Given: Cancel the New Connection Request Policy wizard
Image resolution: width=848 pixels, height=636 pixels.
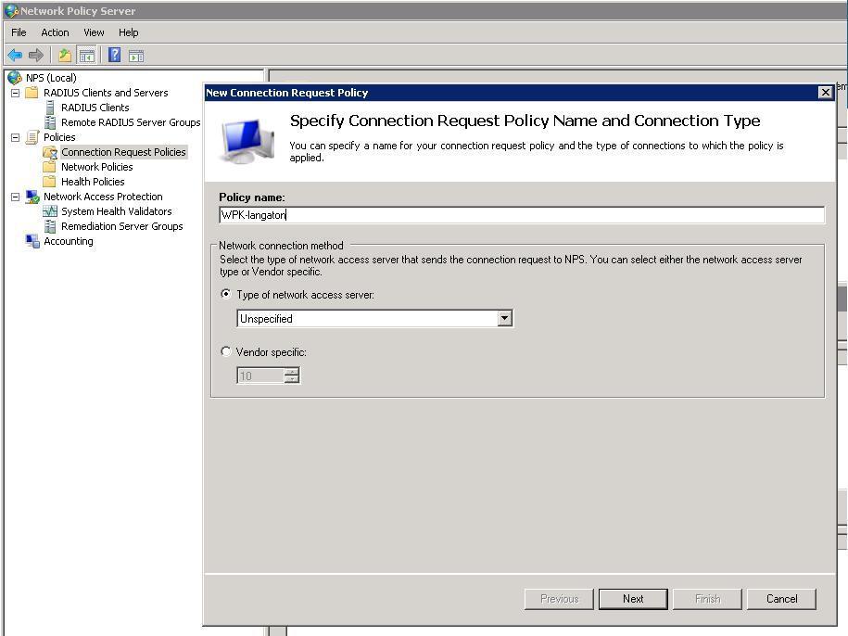Looking at the screenshot, I should [x=781, y=599].
